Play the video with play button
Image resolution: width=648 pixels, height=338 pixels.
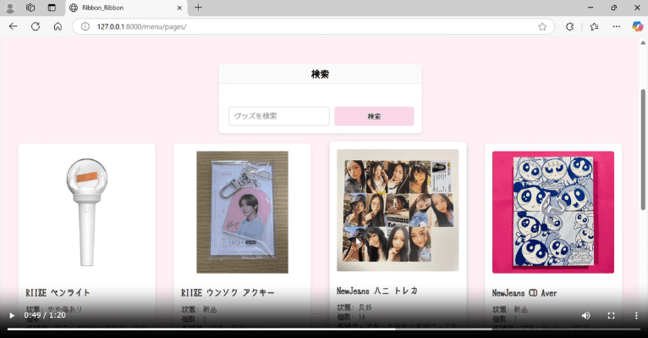tap(12, 316)
